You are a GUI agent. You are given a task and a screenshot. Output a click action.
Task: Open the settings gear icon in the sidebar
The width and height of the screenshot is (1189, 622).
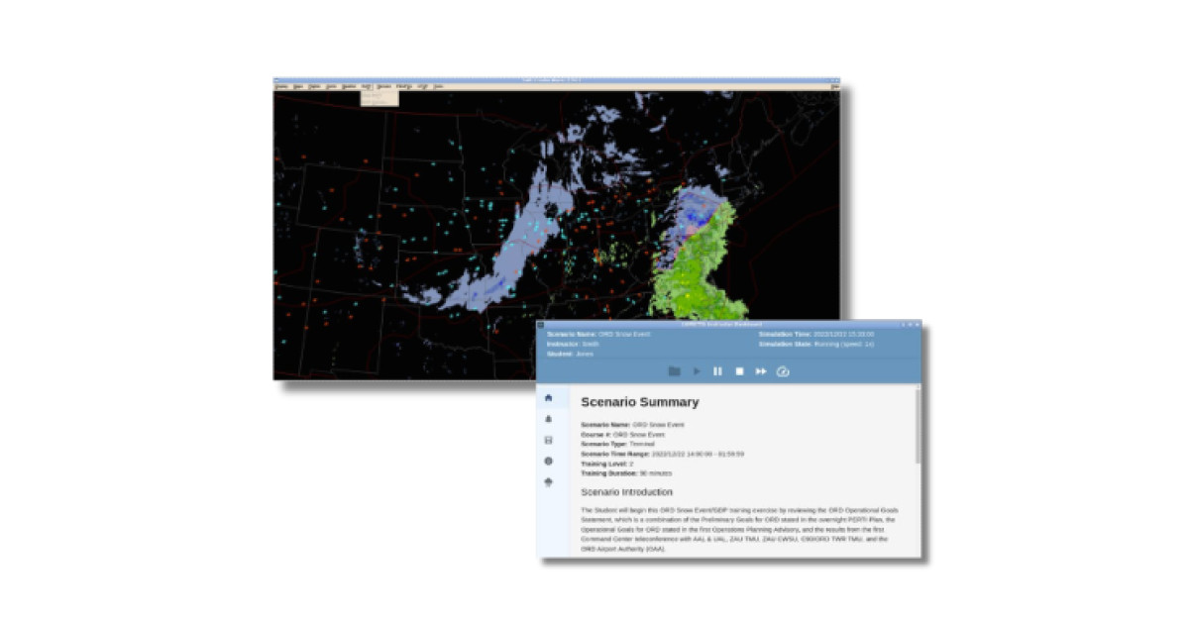tap(548, 459)
